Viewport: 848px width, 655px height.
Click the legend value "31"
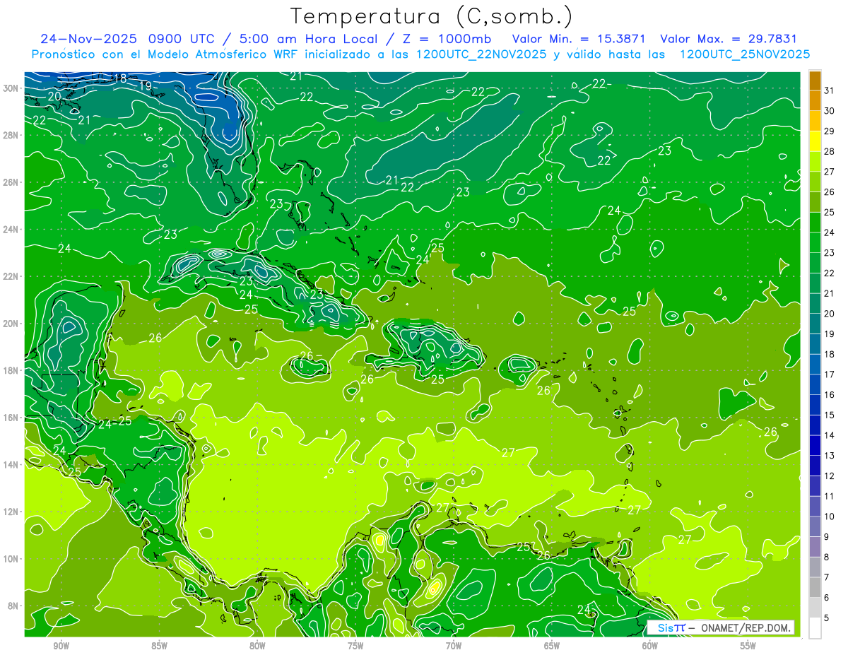[830, 90]
